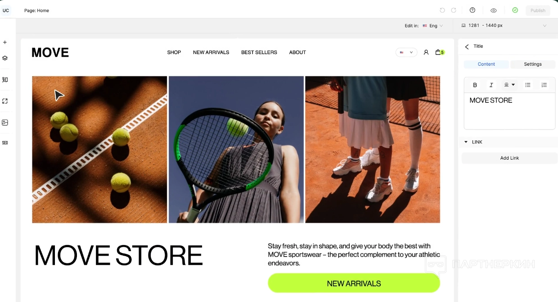Screen dimensions: 558x302
Task: Open the media image icon in sidebar
Action: pyautogui.click(x=5, y=122)
